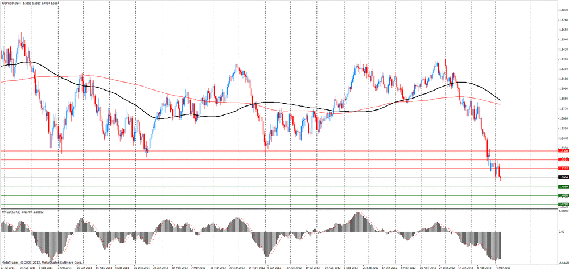This screenshot has width=569, height=270.
Task: Click the 20 Apr 2012 date label
Action: [x=237, y=267]
